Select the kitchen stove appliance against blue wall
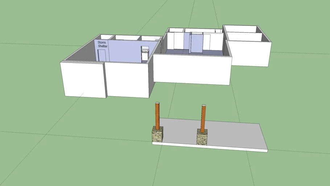 tap(145, 54)
